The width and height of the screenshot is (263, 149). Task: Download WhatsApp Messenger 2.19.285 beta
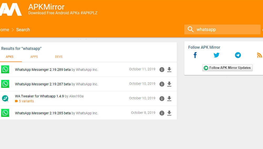pos(169,113)
